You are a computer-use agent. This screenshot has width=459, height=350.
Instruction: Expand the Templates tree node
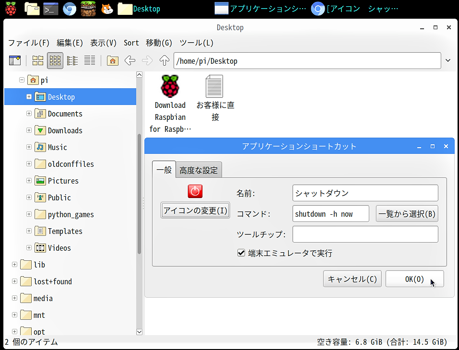pyautogui.click(x=29, y=231)
